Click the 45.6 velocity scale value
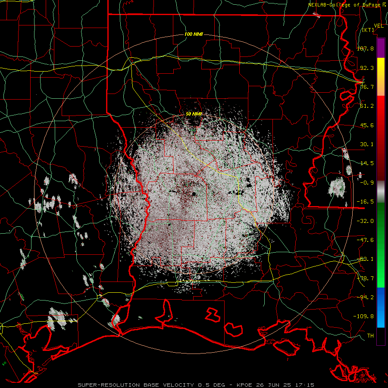Image resolution: width=388 pixels, height=388 pixels. pos(367,125)
